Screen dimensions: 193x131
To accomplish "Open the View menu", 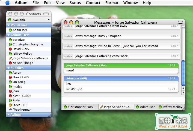I will (60, 3).
